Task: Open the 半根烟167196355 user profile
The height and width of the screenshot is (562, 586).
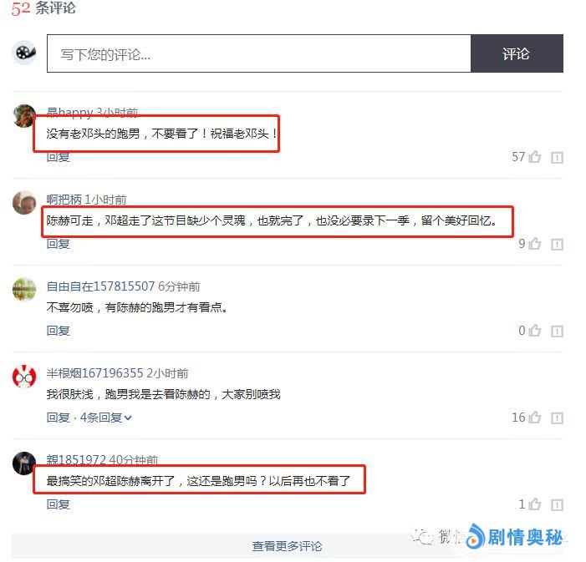Action: point(94,373)
